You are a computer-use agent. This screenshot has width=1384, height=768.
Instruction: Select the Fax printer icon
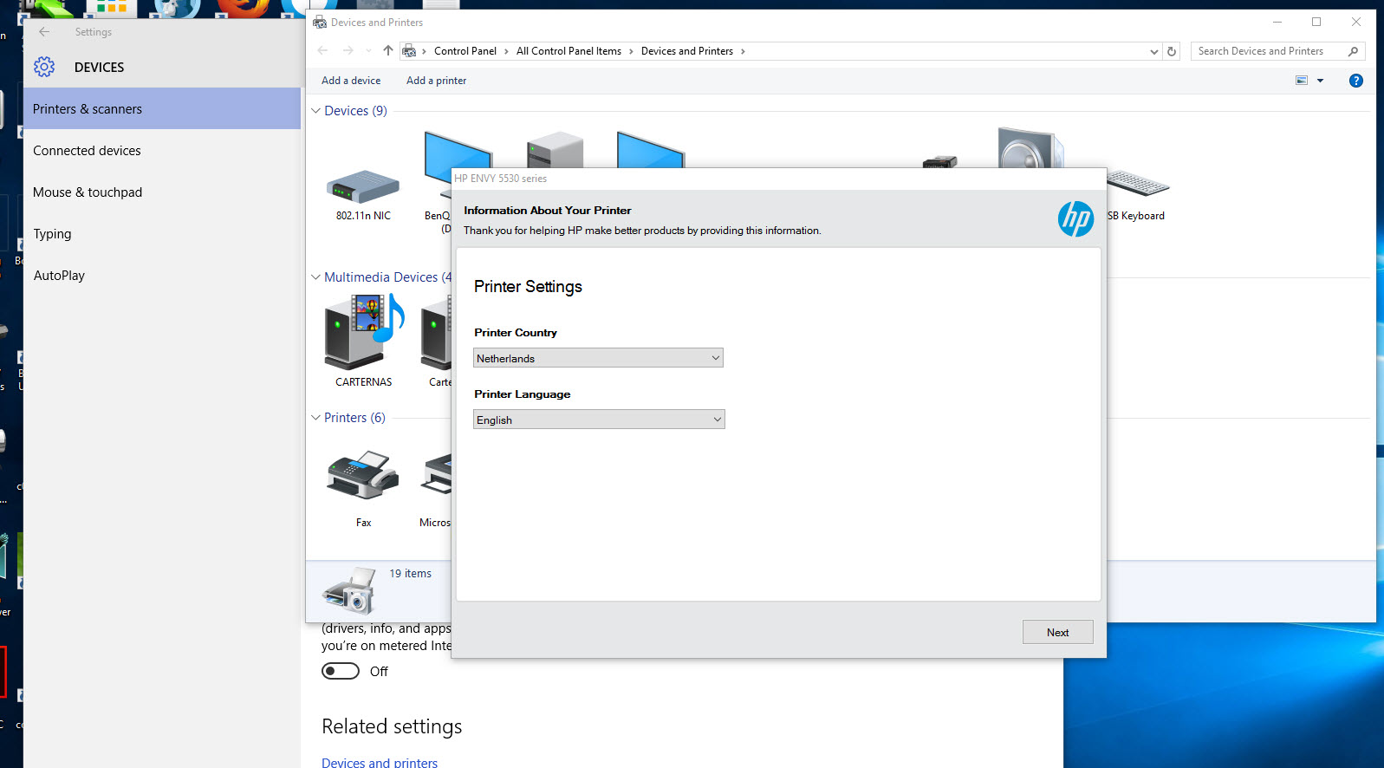(x=363, y=474)
